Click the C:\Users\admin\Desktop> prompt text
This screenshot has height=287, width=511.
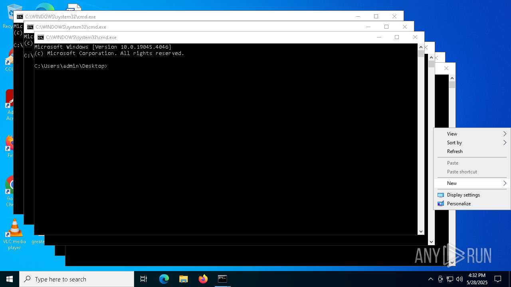(71, 66)
